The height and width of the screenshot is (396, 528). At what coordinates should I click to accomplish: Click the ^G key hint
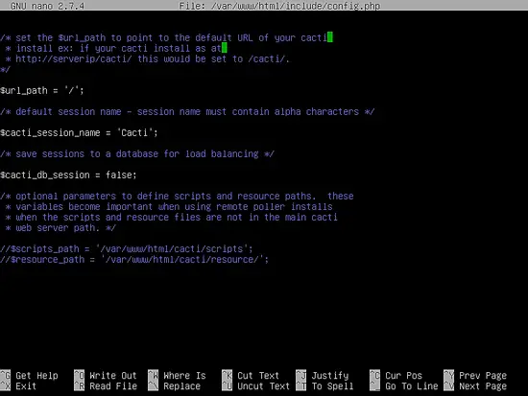point(6,376)
